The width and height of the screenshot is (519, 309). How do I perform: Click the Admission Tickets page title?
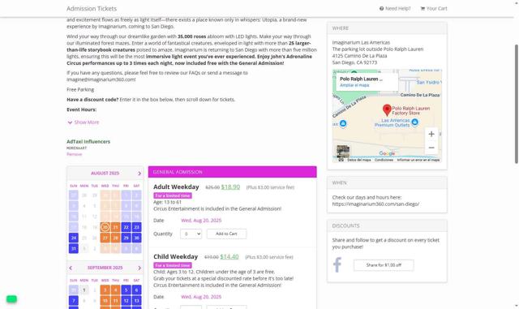point(92,9)
